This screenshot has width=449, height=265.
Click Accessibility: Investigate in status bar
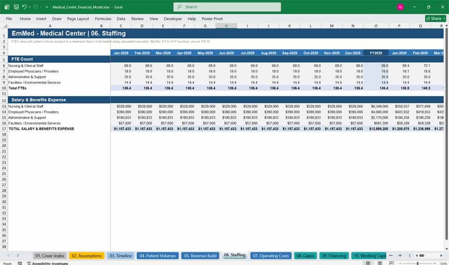[48, 263]
